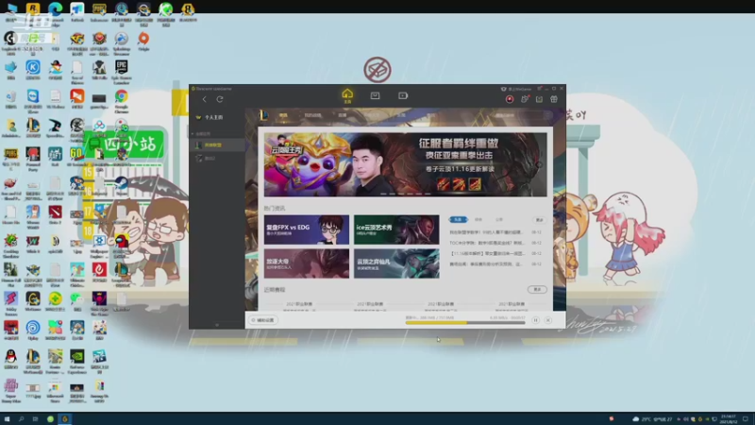The width and height of the screenshot is (755, 425).
Task: Select the first tab in League header
Action: 283,115
